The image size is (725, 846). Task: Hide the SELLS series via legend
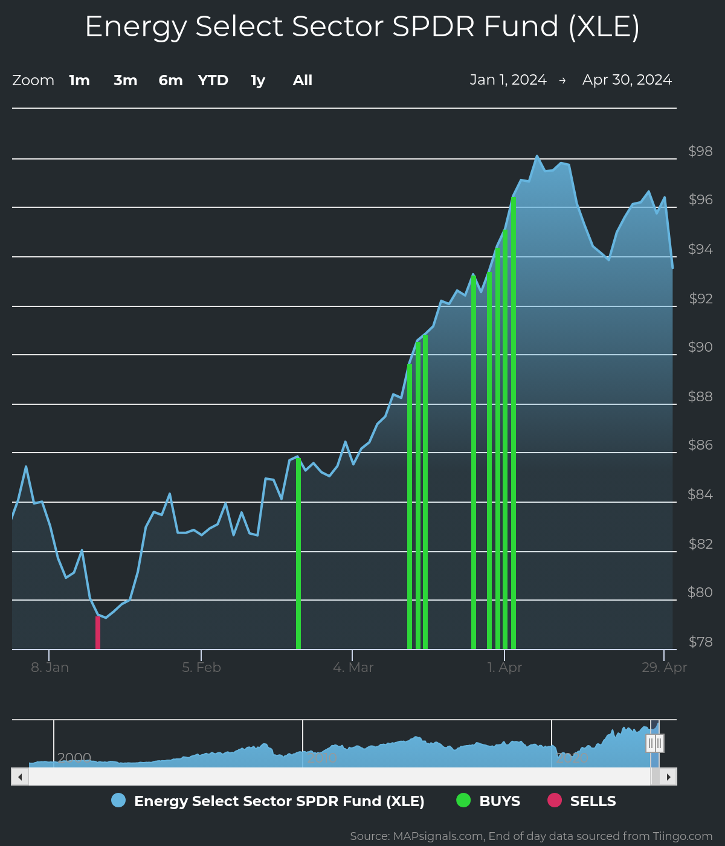click(x=593, y=801)
